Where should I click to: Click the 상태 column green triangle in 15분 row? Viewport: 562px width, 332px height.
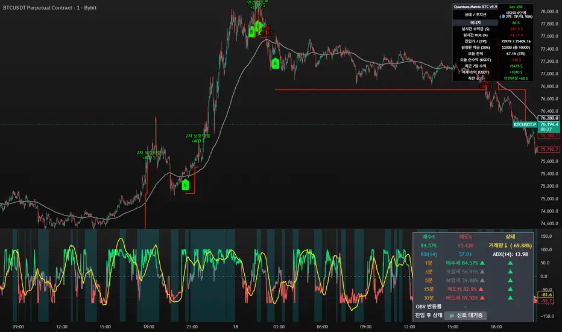tap(510, 289)
